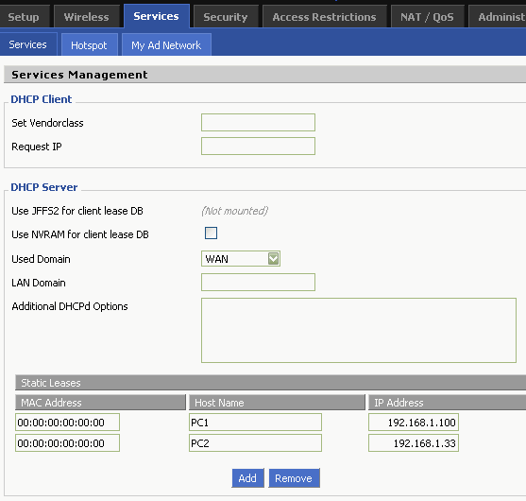This screenshot has height=501, width=526.
Task: Click the IP Address column header
Action: click(448, 403)
